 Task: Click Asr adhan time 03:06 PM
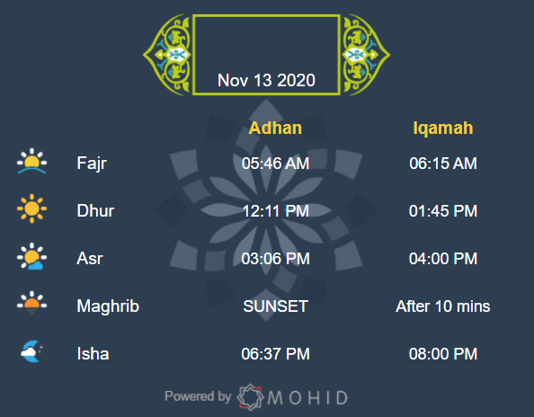[275, 259]
